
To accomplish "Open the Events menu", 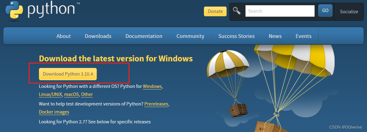I will (x=303, y=36).
